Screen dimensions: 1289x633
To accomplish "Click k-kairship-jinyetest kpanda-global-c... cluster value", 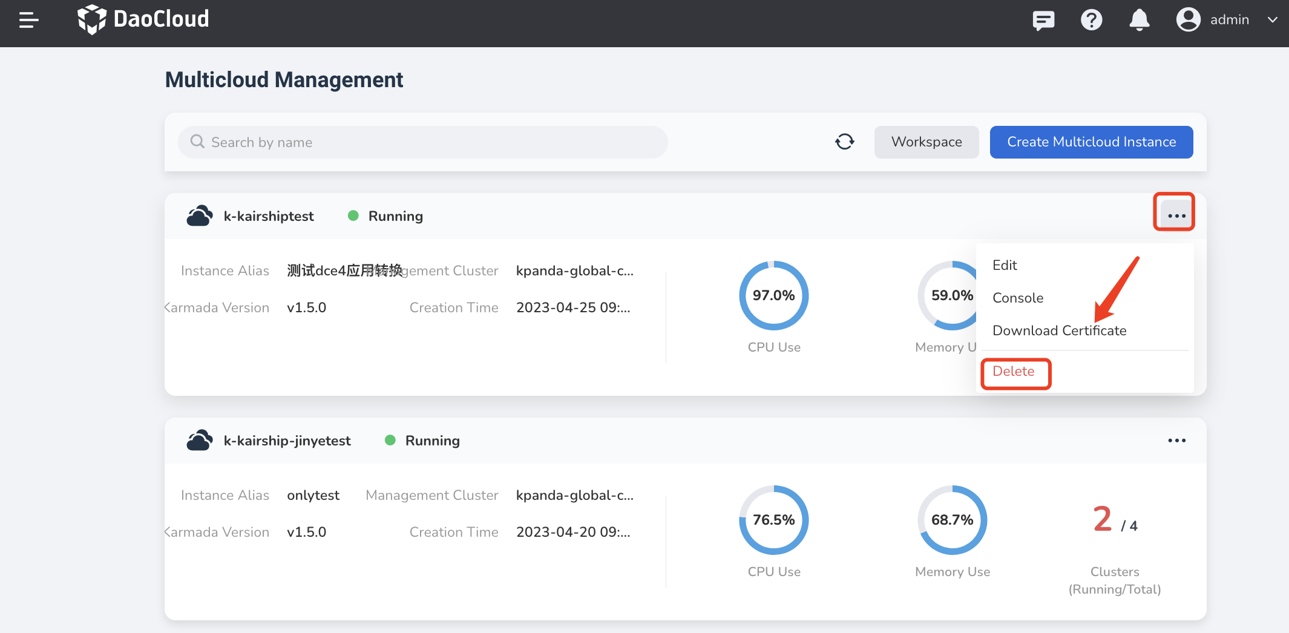I will (574, 495).
